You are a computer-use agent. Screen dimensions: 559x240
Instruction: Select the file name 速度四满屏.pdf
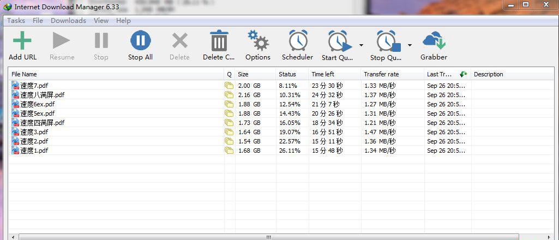coord(43,123)
